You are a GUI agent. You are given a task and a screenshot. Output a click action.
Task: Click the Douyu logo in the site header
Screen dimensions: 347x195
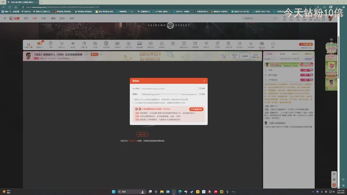point(14,18)
